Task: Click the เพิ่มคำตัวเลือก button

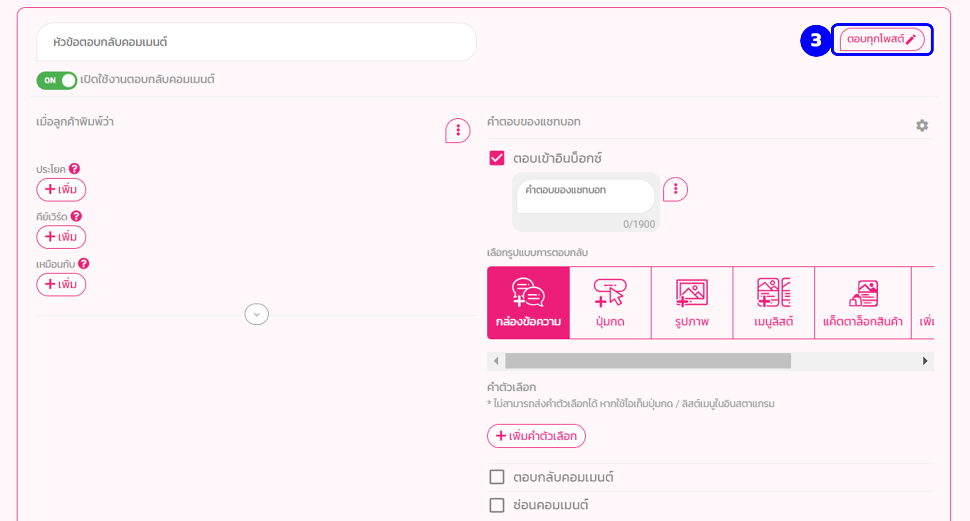Action: tap(536, 436)
